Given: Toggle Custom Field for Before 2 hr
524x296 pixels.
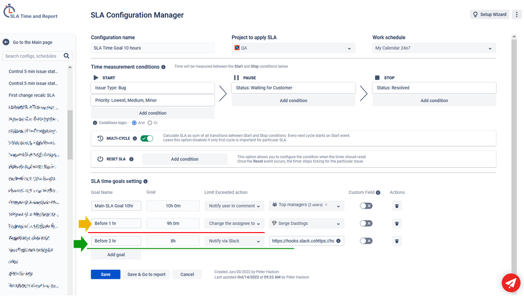Looking at the screenshot, I should point(366,241).
